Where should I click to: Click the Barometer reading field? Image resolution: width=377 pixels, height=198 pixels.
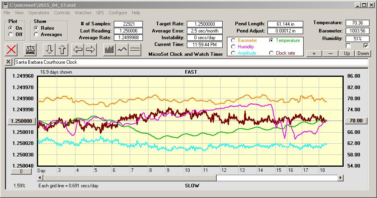pos(357,31)
